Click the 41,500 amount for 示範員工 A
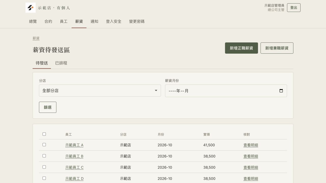This screenshot has height=183, width=326. click(209, 145)
